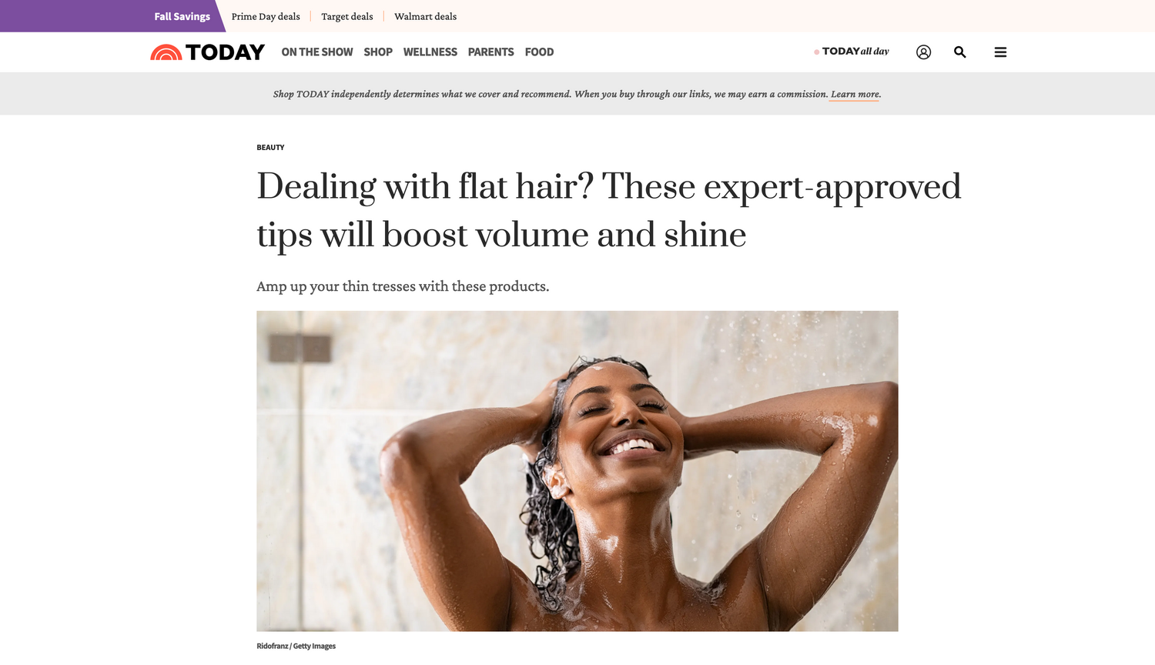
Task: Select Parents in the navigation bar
Action: (490, 52)
